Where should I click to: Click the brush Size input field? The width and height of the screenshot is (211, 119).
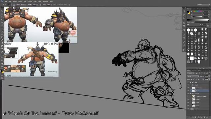pyautogui.click(x=203, y=25)
